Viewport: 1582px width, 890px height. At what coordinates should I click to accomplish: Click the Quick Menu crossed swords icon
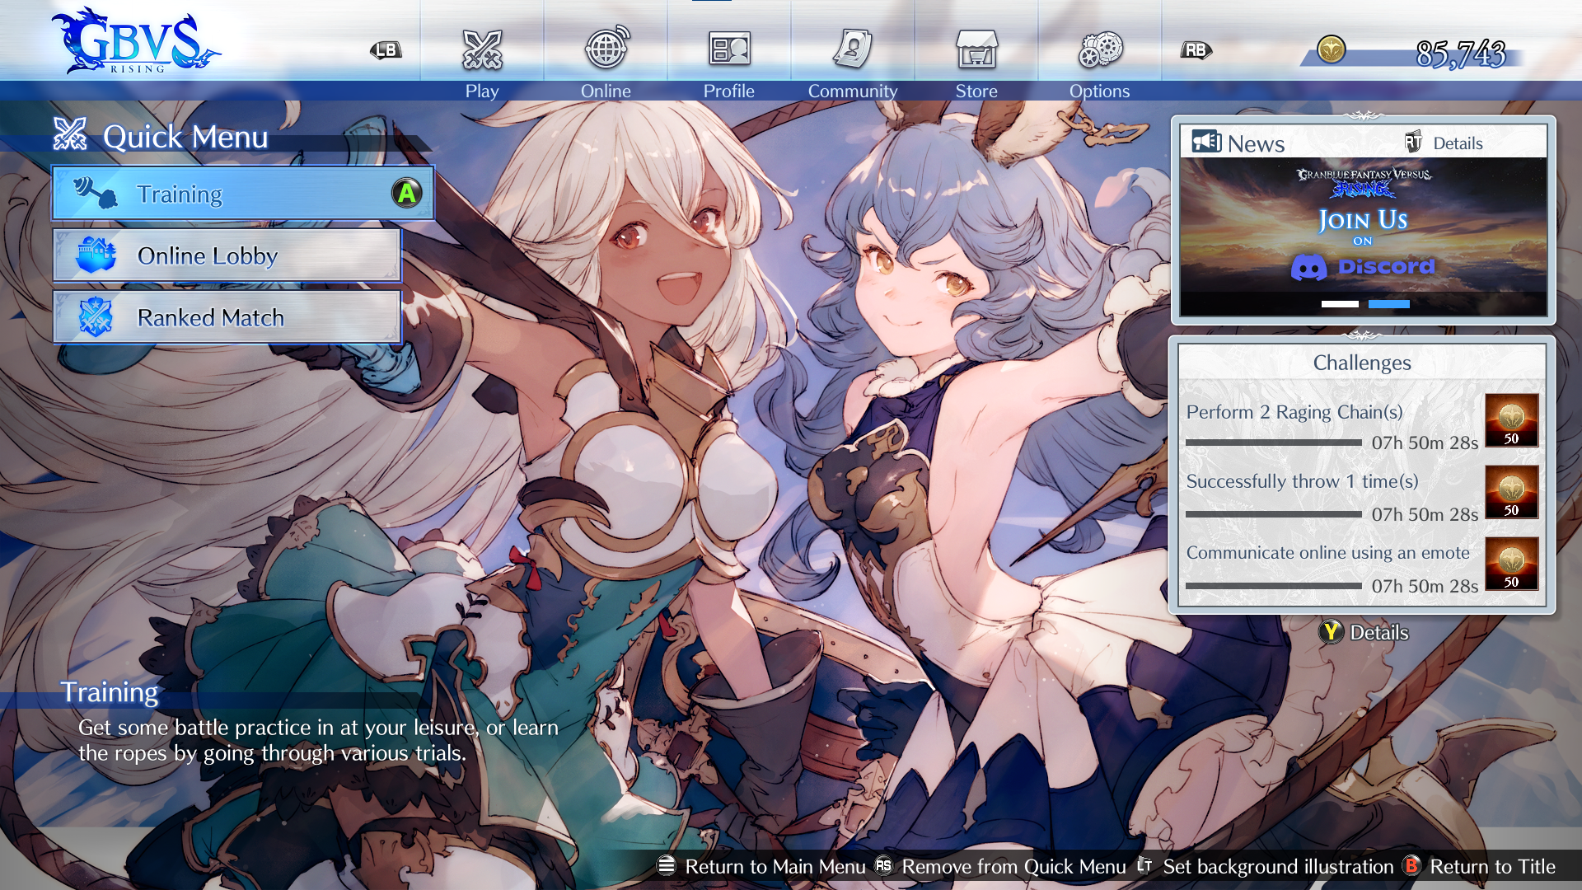pos(70,134)
